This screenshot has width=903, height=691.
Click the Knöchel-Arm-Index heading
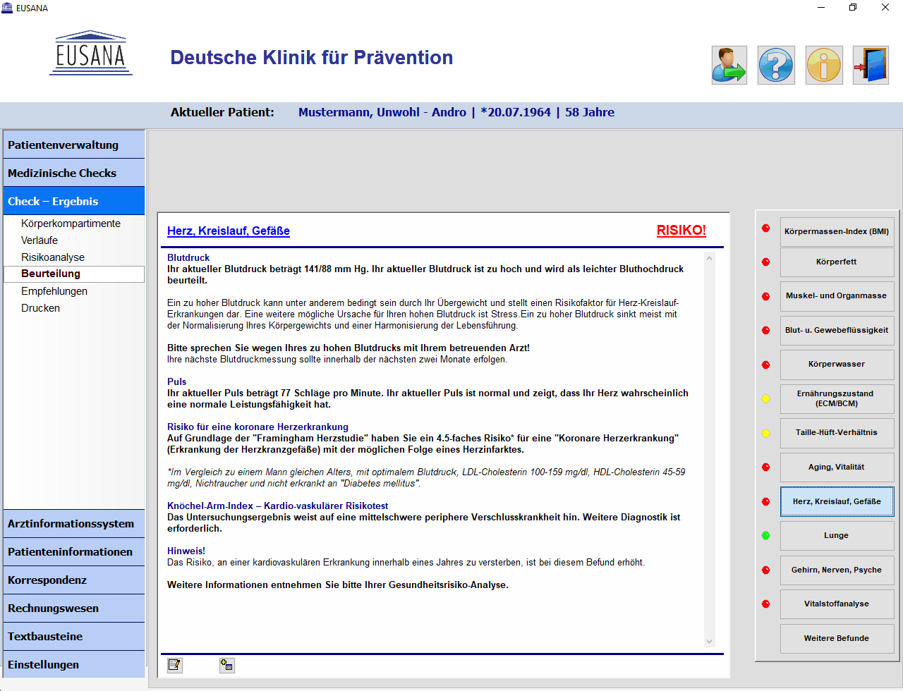point(277,506)
